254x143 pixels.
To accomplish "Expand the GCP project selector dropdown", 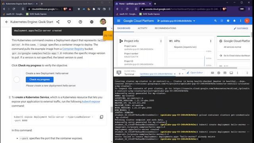I will [176, 21].
